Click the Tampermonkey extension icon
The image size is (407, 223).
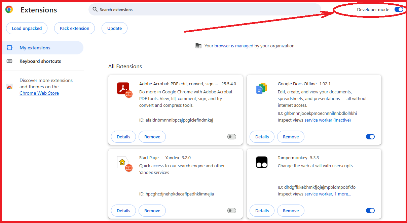pos(262,162)
